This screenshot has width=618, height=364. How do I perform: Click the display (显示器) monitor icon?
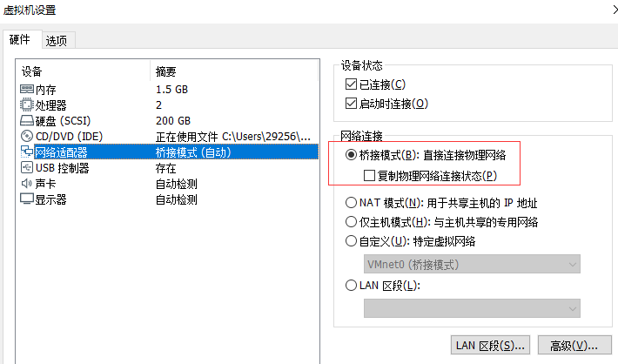point(27,199)
